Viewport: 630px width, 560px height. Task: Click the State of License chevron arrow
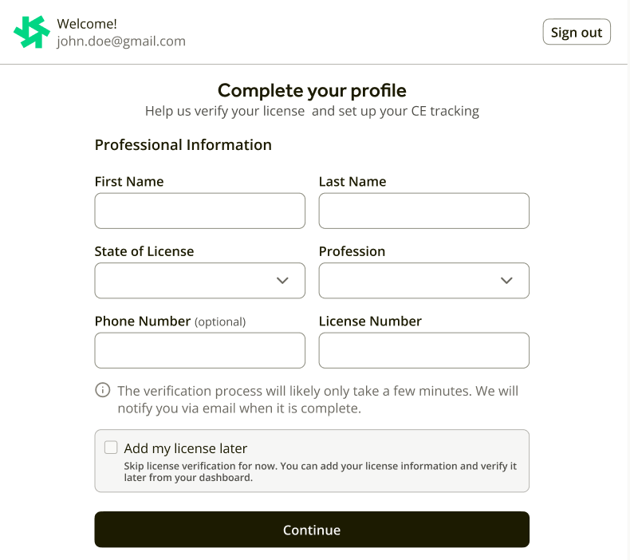point(282,281)
